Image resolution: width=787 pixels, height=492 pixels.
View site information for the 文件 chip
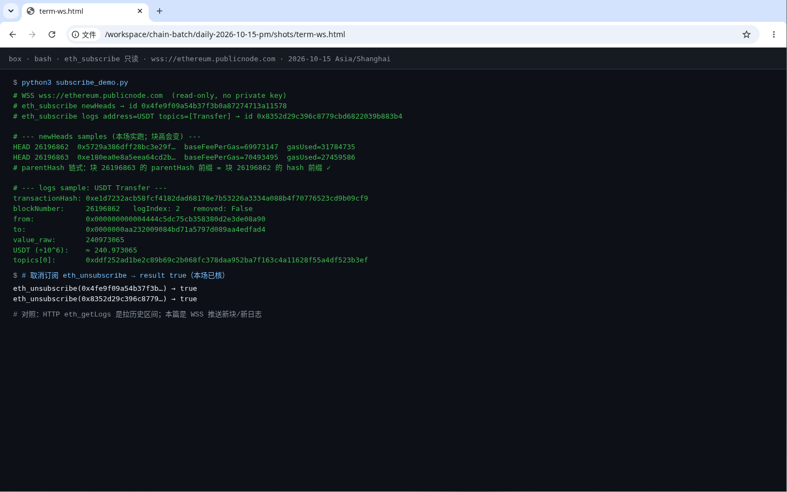pos(84,34)
